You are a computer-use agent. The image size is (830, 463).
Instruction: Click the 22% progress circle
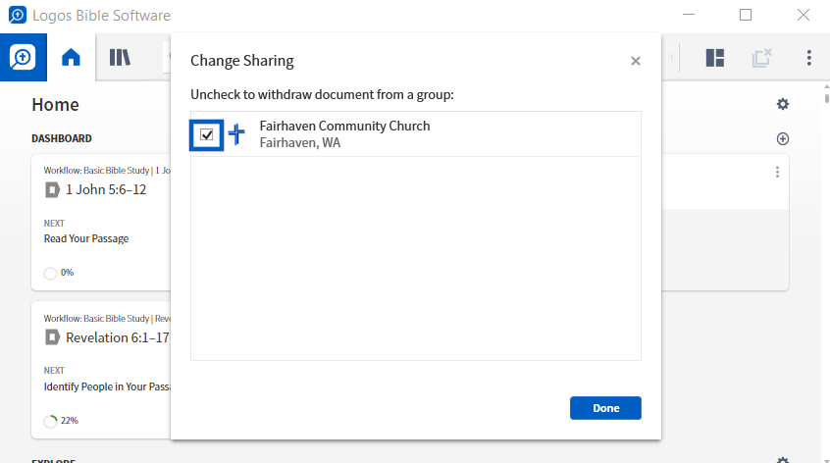click(50, 421)
